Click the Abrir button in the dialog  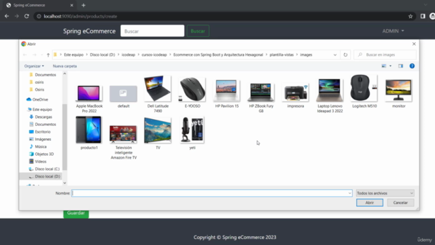[370, 203]
